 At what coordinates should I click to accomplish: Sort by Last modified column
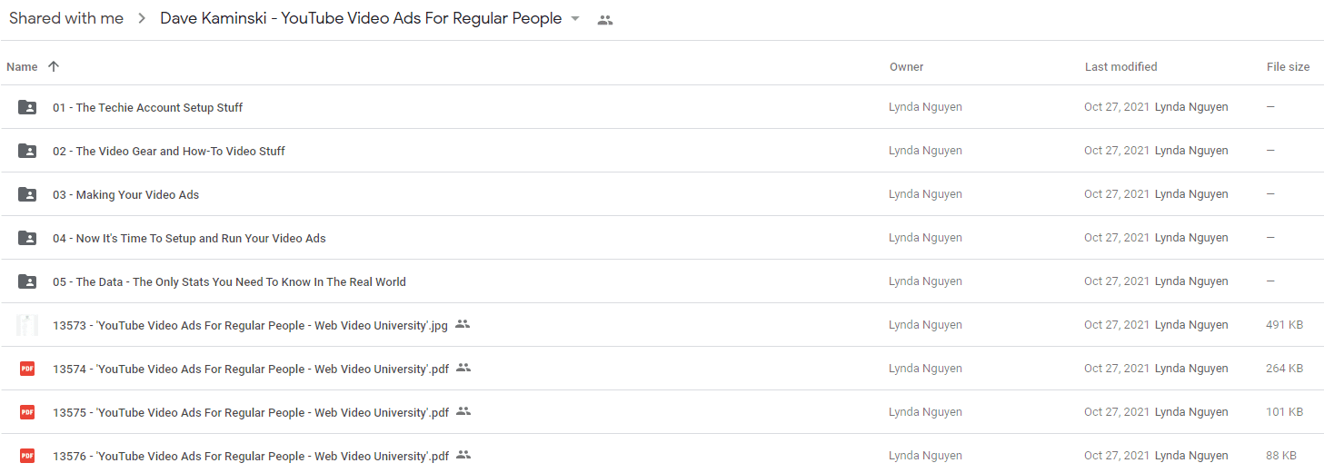(x=1120, y=66)
